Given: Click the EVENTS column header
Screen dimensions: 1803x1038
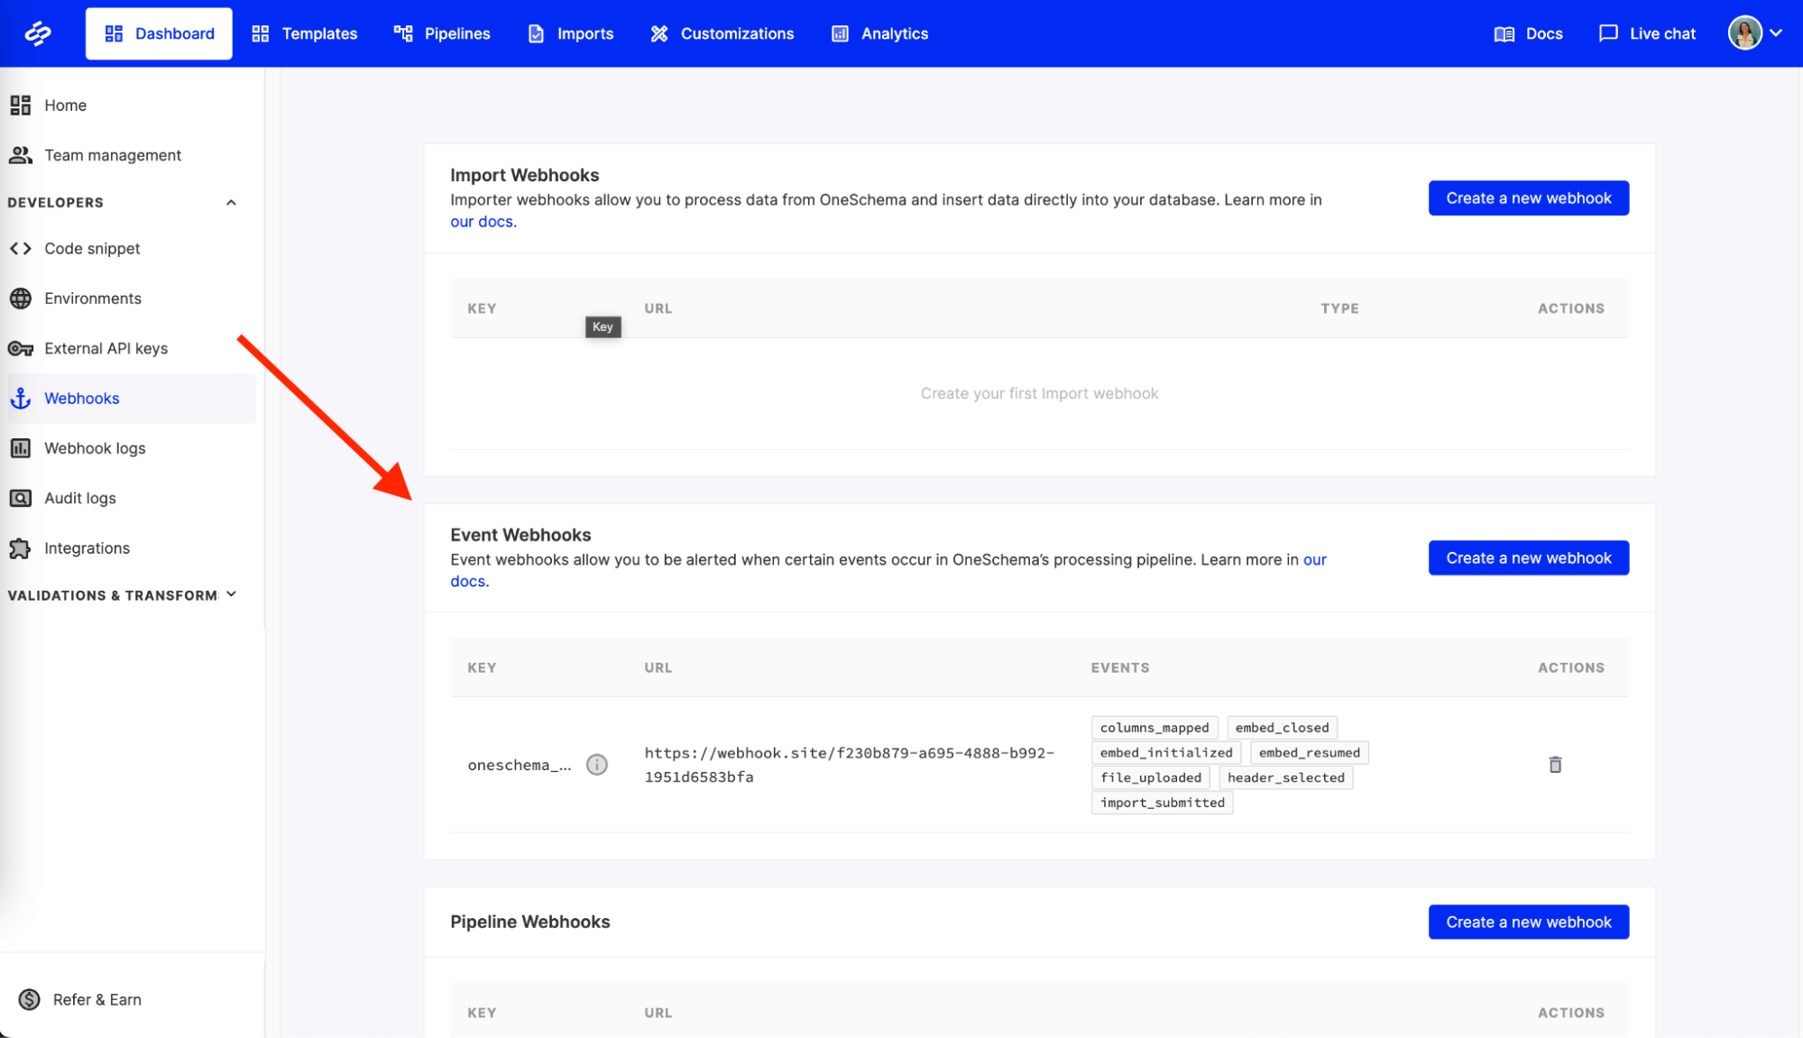Looking at the screenshot, I should (x=1120, y=668).
